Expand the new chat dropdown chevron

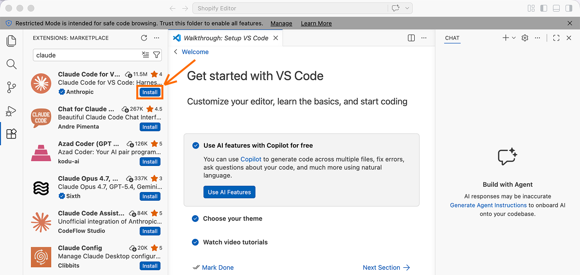pyautogui.click(x=514, y=38)
